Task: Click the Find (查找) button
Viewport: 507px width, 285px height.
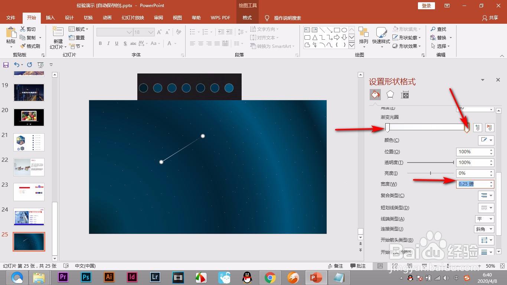Action: pos(438,29)
